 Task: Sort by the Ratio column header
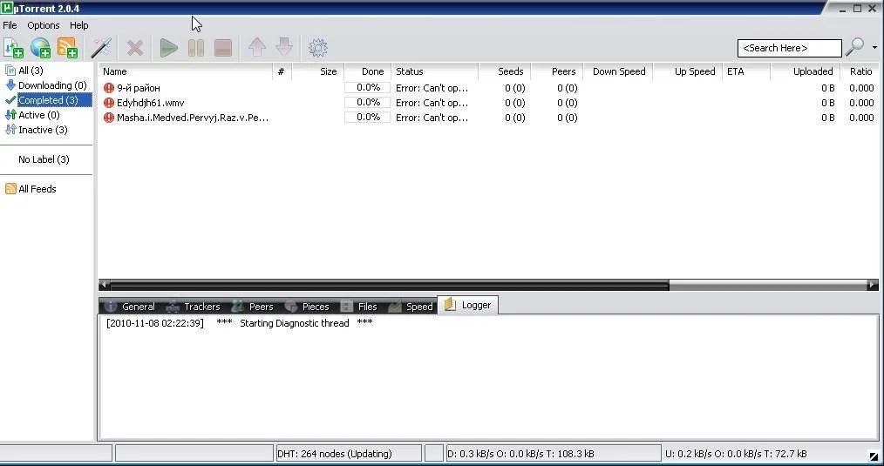point(860,71)
